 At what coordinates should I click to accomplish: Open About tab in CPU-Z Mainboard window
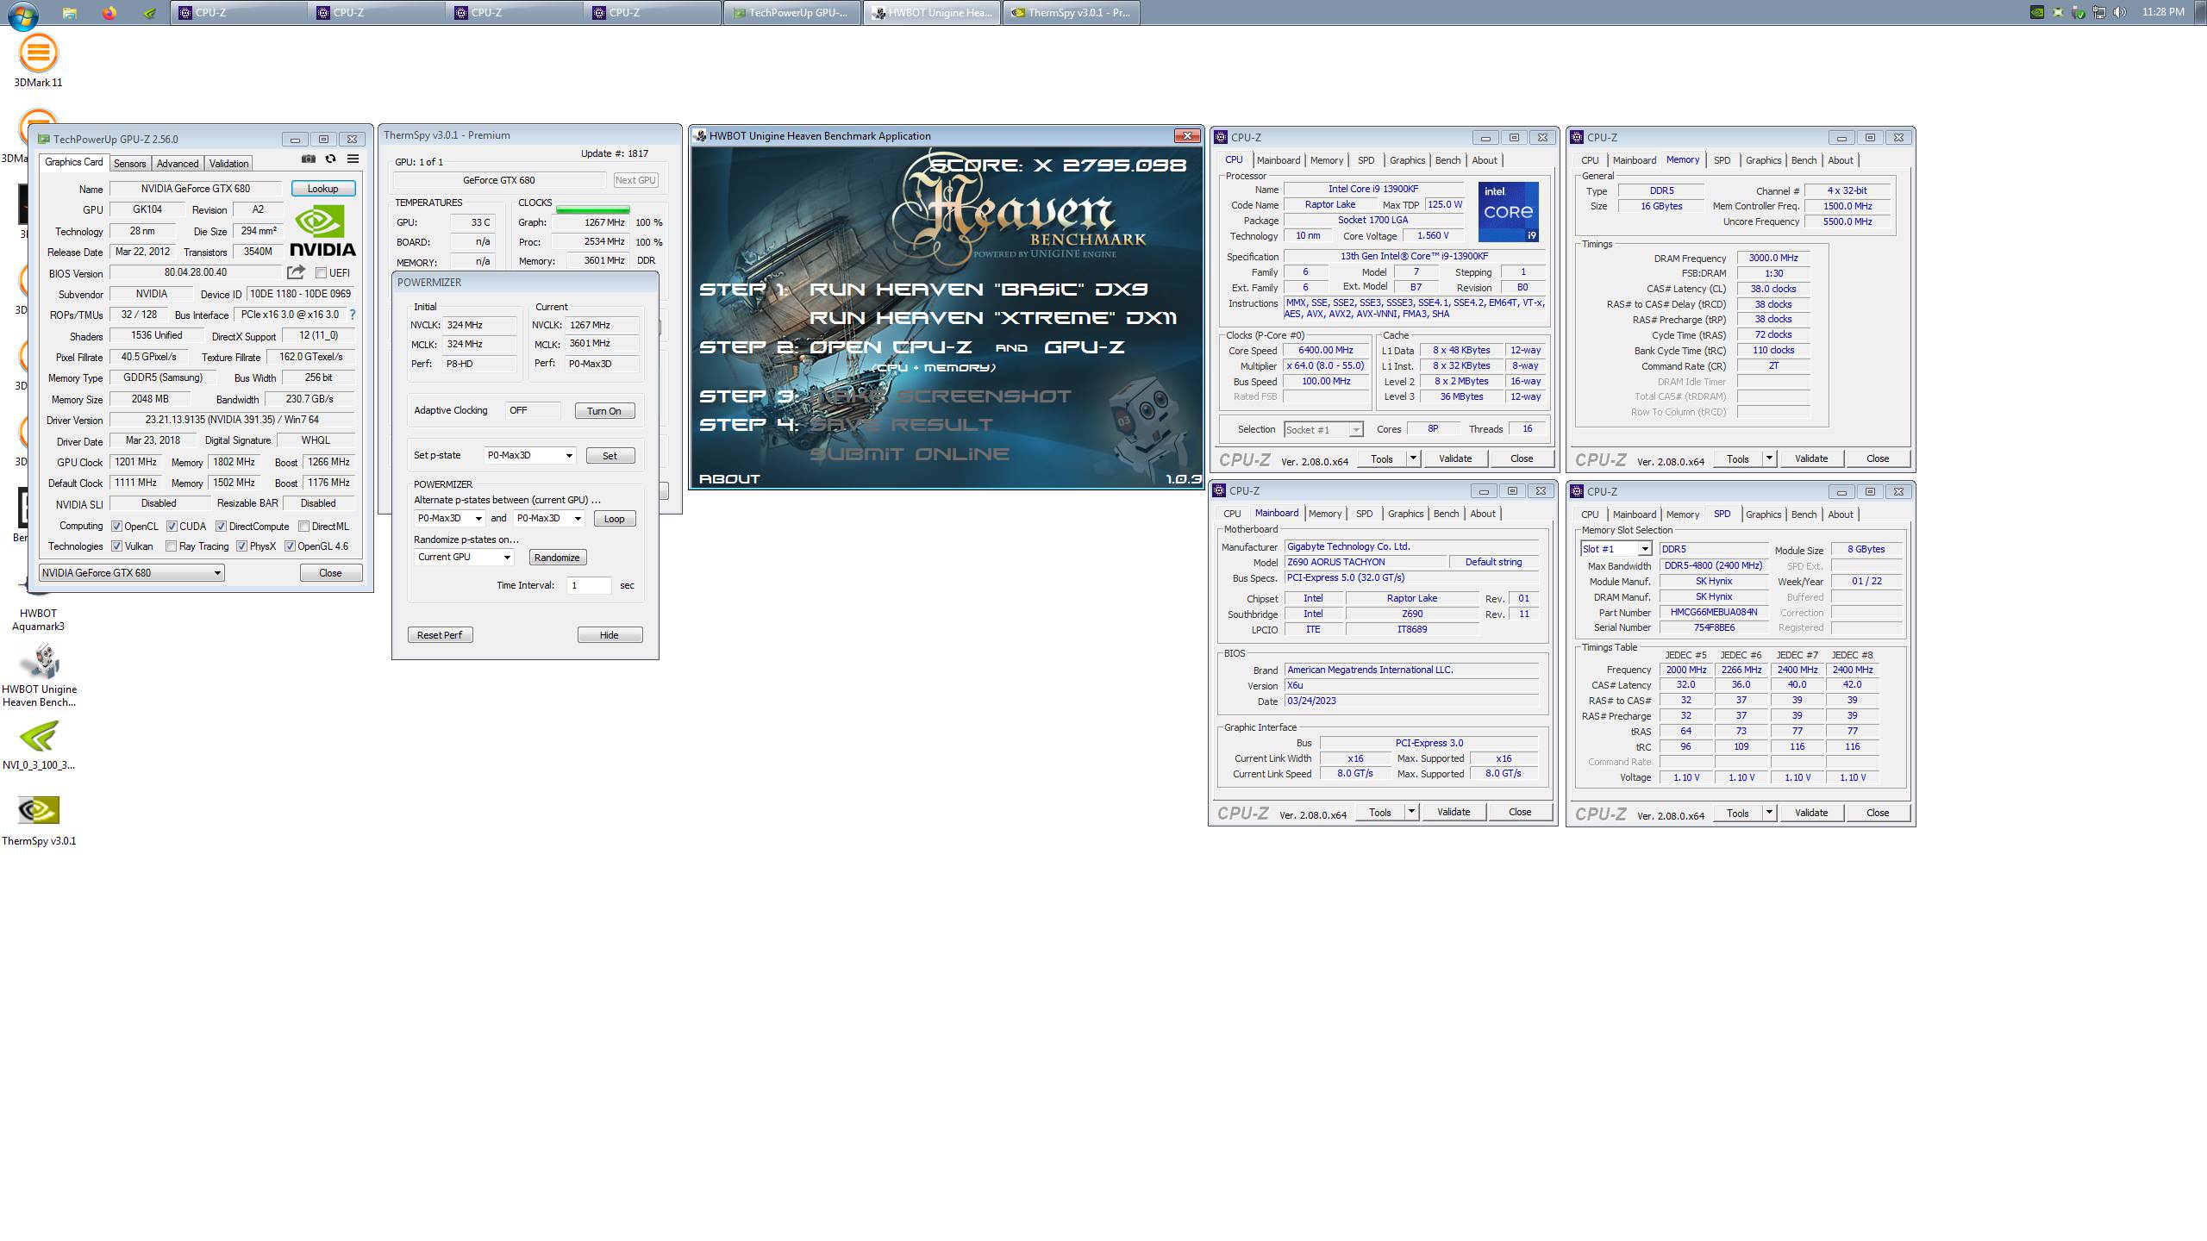[1483, 514]
